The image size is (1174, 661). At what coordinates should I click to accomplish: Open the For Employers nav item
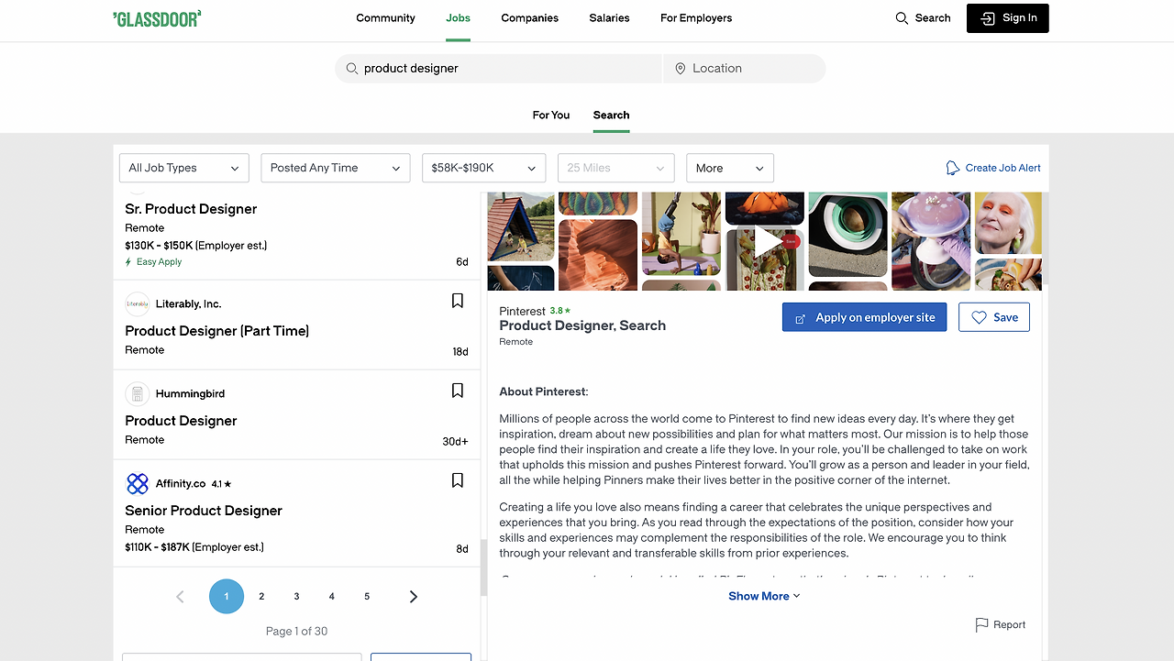(696, 18)
